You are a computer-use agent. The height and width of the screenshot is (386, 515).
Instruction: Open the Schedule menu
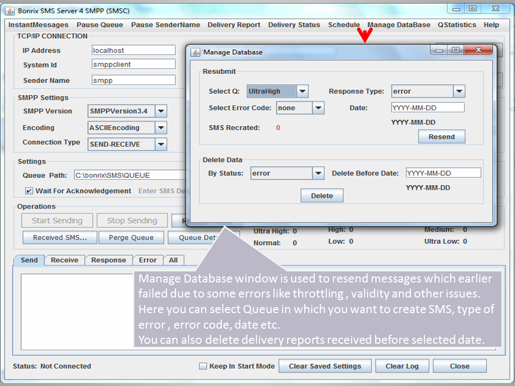point(344,25)
